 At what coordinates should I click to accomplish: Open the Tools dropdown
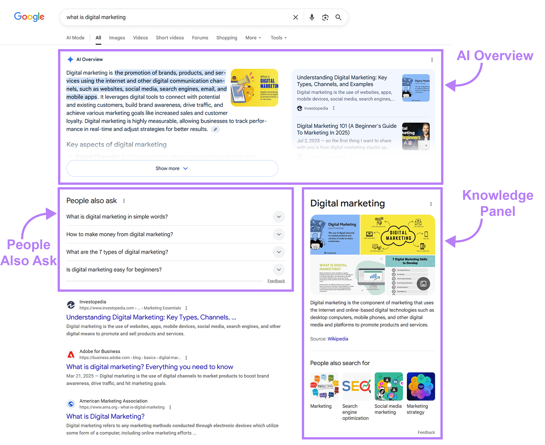278,37
